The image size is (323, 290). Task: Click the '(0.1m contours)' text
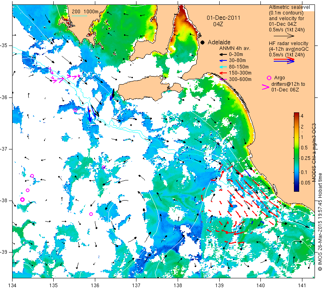tap(286, 13)
